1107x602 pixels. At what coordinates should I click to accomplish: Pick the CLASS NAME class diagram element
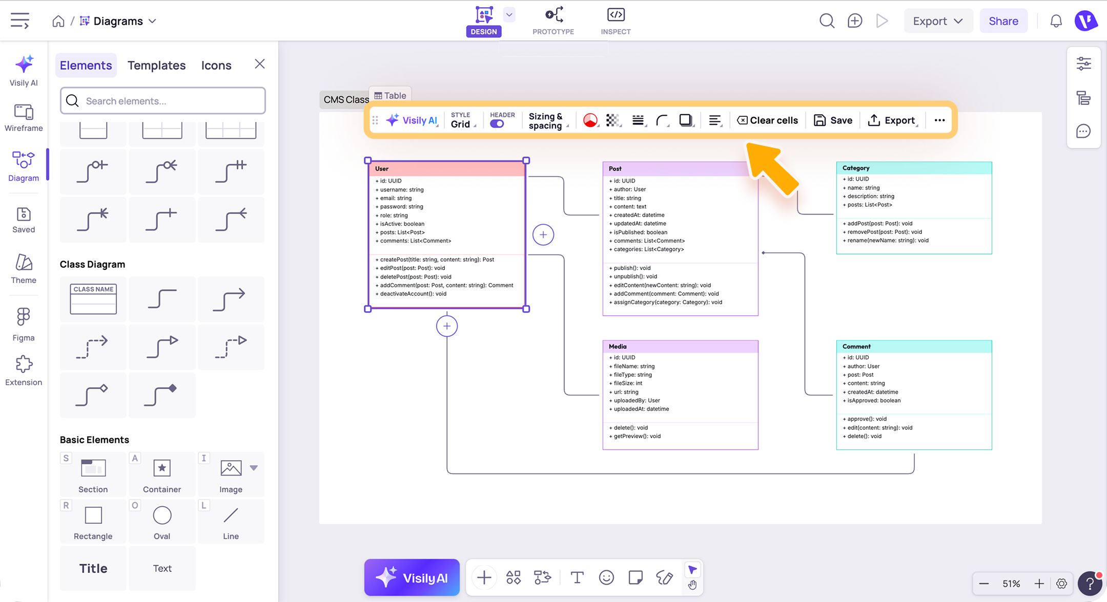[93, 299]
